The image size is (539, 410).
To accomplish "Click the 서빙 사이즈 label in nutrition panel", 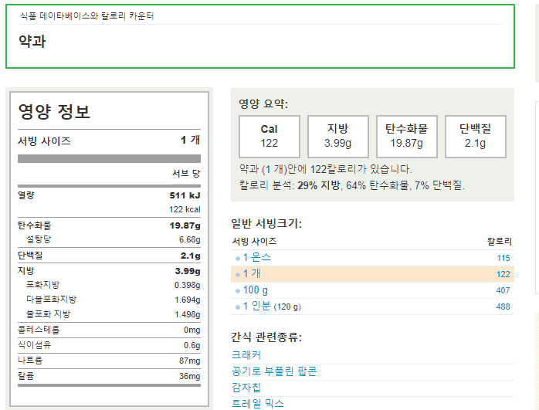I will pyautogui.click(x=44, y=141).
